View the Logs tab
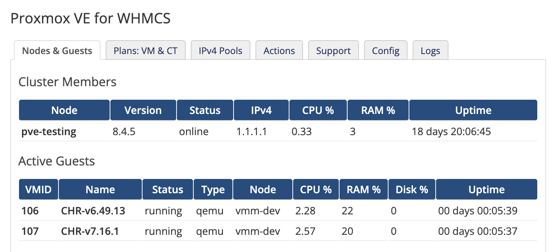This screenshot has width=557, height=252. click(430, 50)
